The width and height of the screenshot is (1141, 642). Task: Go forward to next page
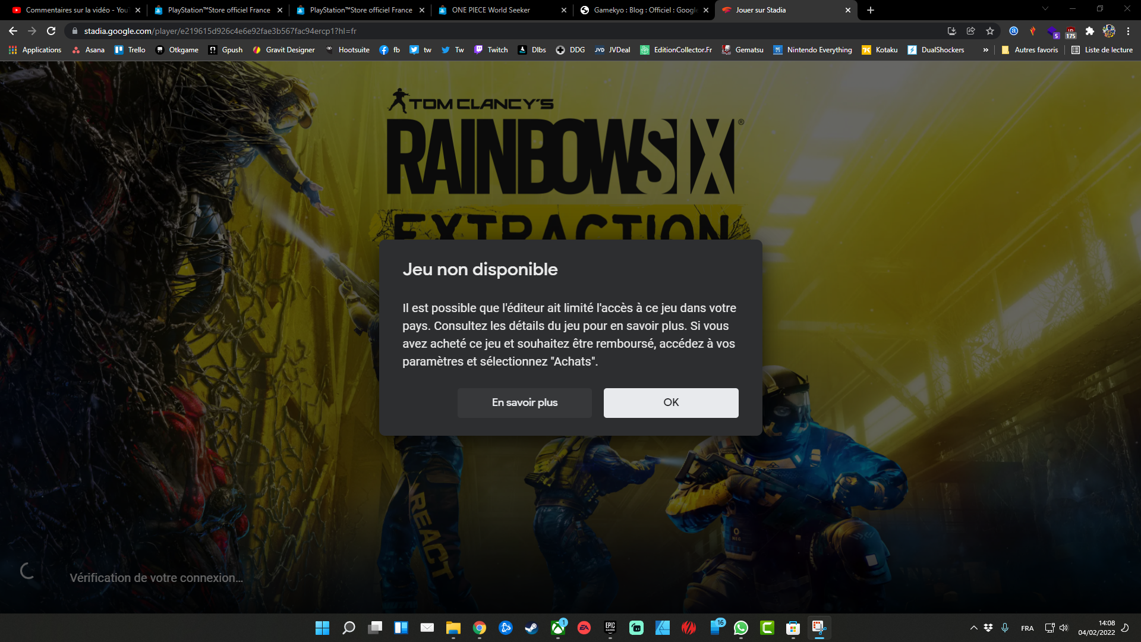point(32,31)
